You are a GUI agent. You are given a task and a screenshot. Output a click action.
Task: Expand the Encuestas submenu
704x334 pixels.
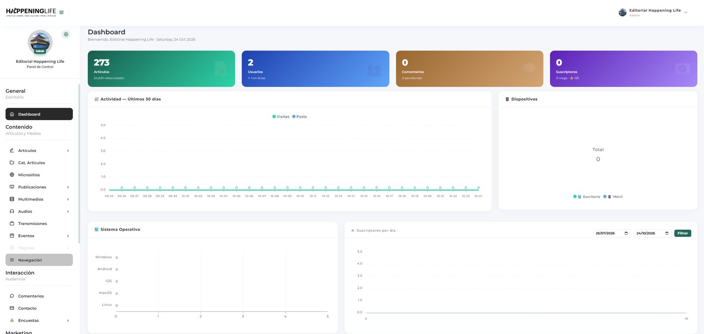pyautogui.click(x=39, y=320)
